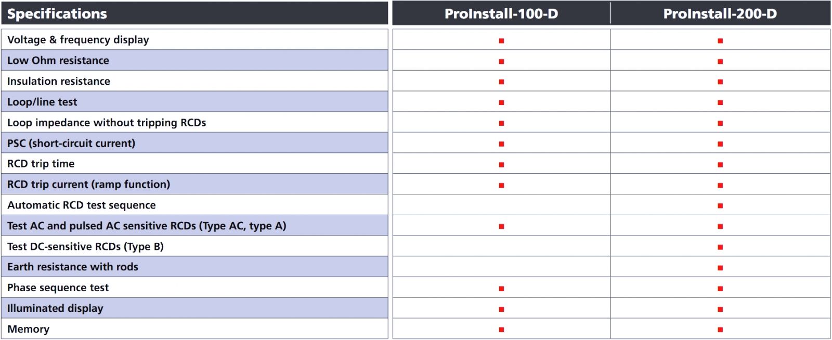This screenshot has width=832, height=340.
Task: Click the Low Ohm resistance row label
Action: [x=58, y=60]
